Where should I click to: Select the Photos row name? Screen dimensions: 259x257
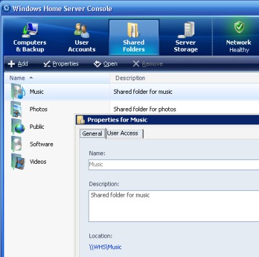click(x=38, y=109)
